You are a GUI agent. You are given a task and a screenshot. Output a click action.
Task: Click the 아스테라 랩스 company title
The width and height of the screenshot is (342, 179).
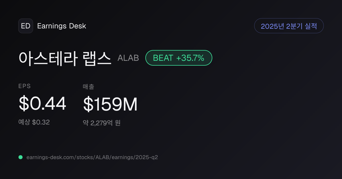click(x=65, y=58)
